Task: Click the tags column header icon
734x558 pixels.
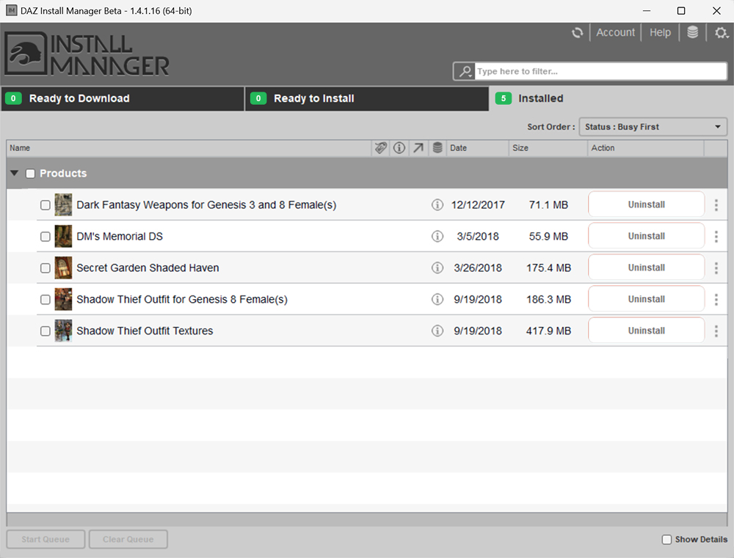Action: point(380,148)
